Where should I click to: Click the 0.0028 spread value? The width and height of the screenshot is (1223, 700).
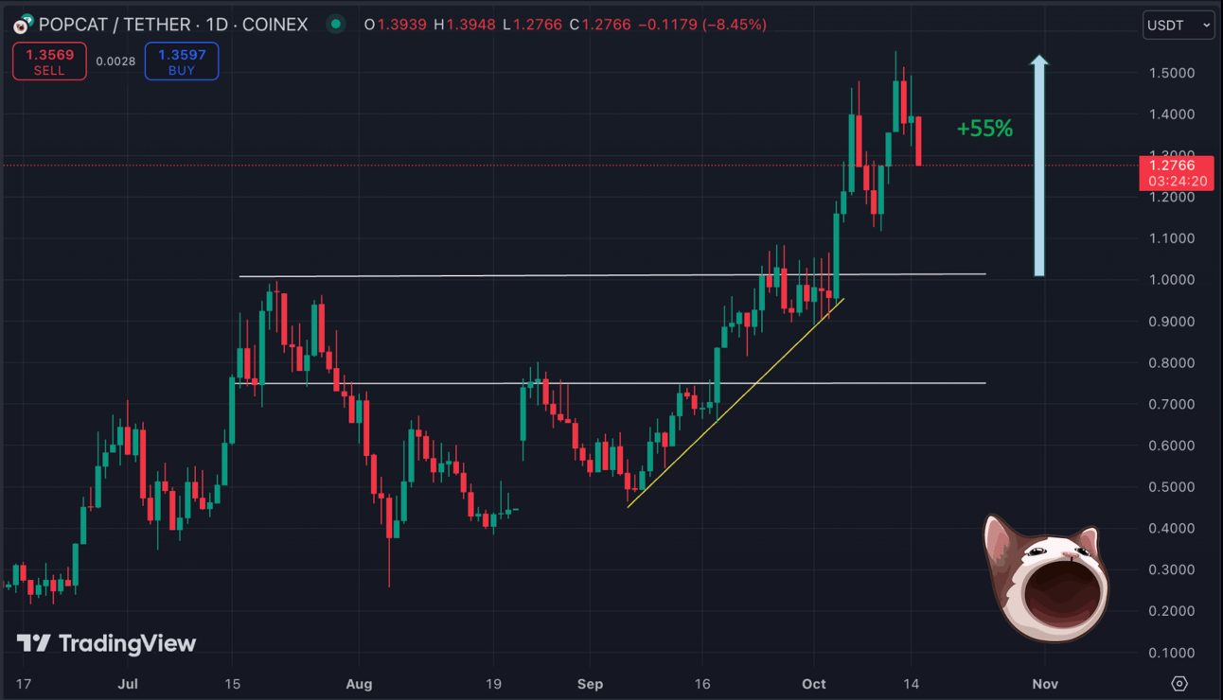tap(115, 61)
